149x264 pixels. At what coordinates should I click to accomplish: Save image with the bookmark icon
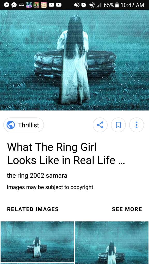click(x=118, y=125)
